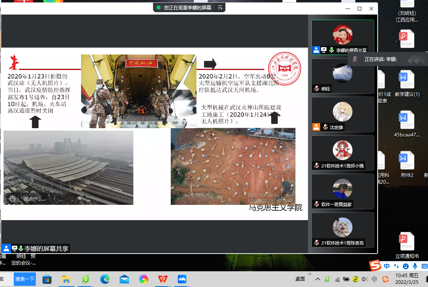428x287 pixels.
Task: Select participant 明钰's avatar tile
Action: [x=342, y=73]
